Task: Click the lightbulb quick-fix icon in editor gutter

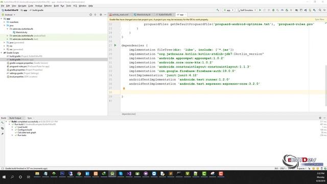Action: pyautogui.click(x=124, y=88)
